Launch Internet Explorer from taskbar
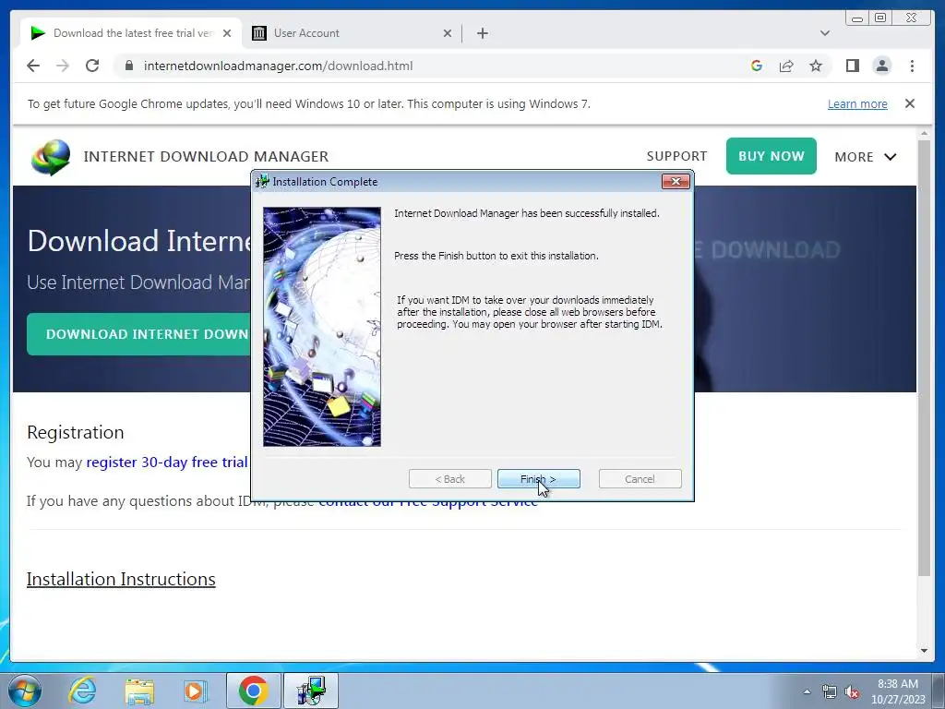Screen dimensions: 945x709 coord(81,691)
